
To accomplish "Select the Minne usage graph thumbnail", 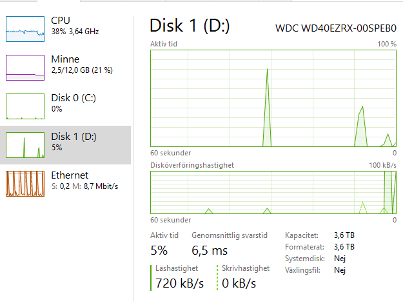I will [x=24, y=68].
